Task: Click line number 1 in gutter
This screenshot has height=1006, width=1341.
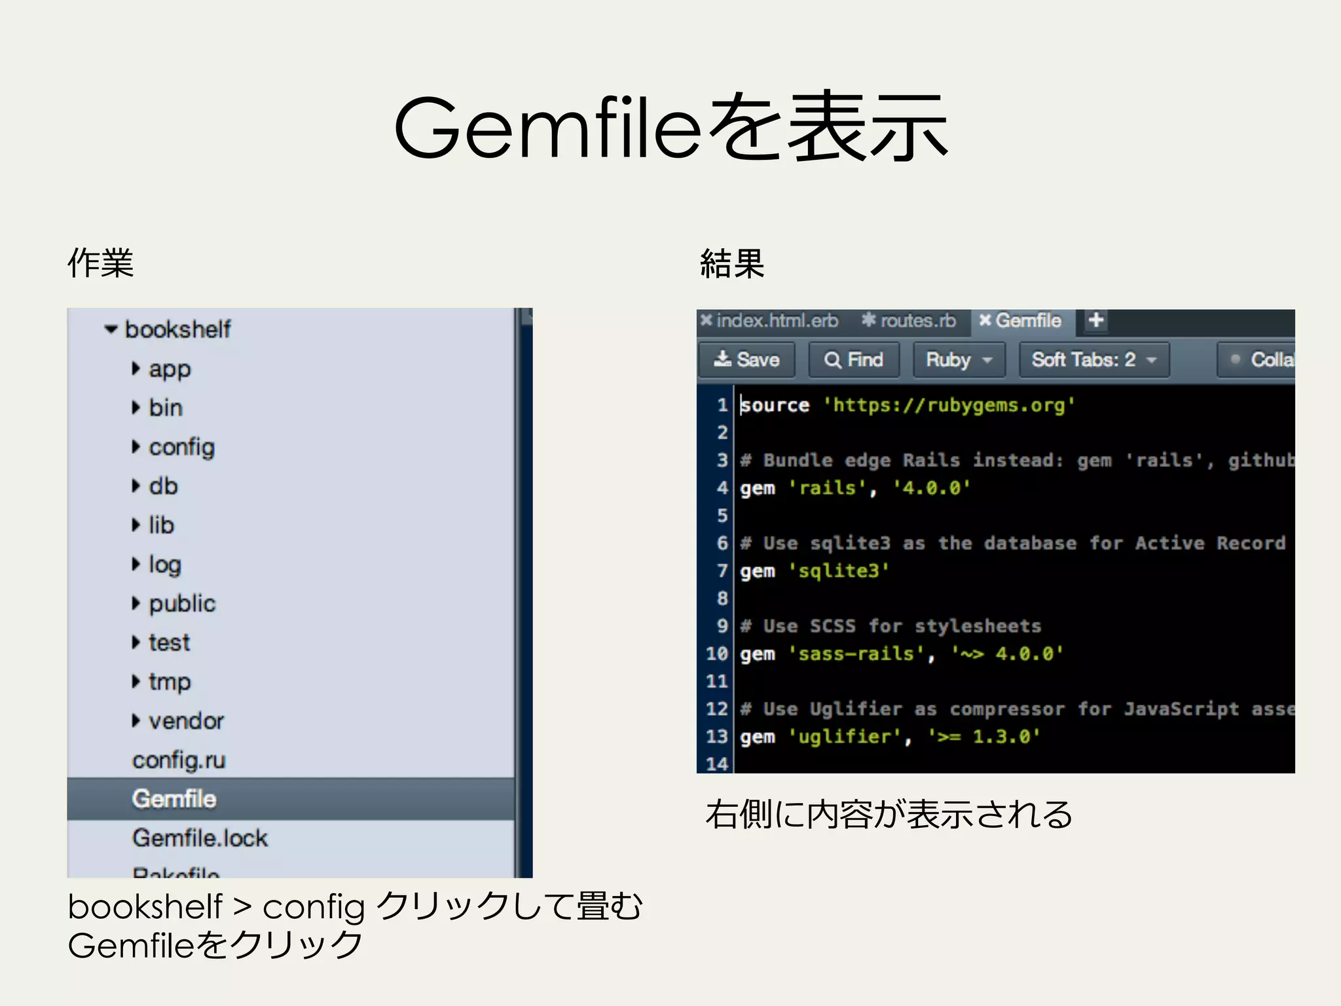Action: (x=722, y=405)
